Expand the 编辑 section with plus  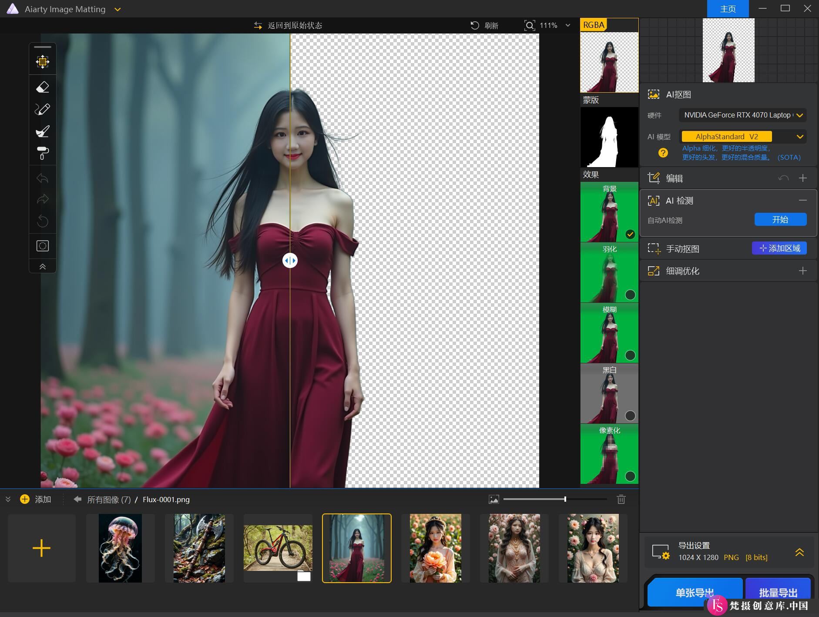[803, 178]
